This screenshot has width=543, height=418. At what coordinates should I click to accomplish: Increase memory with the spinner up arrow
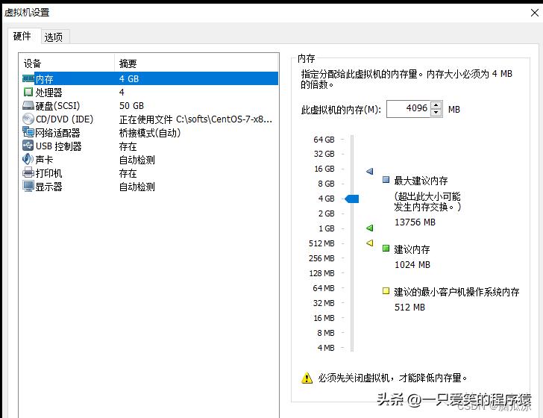coord(436,105)
